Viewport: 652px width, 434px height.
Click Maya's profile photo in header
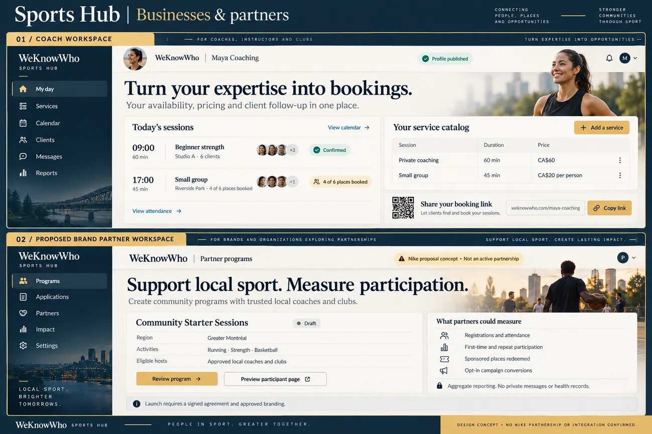135,59
